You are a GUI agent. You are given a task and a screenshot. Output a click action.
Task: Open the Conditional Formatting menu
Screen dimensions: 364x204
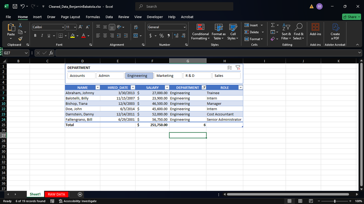click(200, 31)
